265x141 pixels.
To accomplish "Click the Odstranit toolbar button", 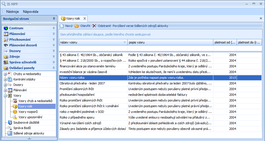I will click(102, 26).
